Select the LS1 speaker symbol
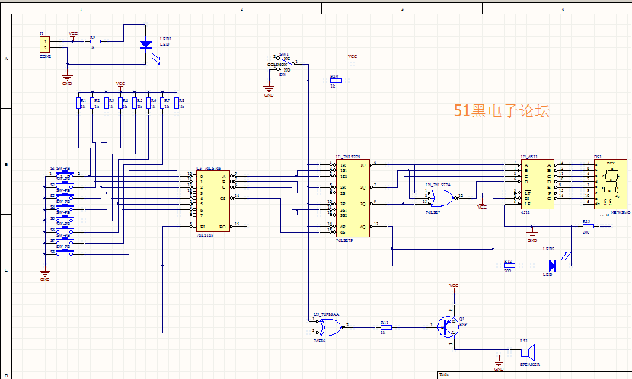The image size is (632, 379). click(x=528, y=352)
